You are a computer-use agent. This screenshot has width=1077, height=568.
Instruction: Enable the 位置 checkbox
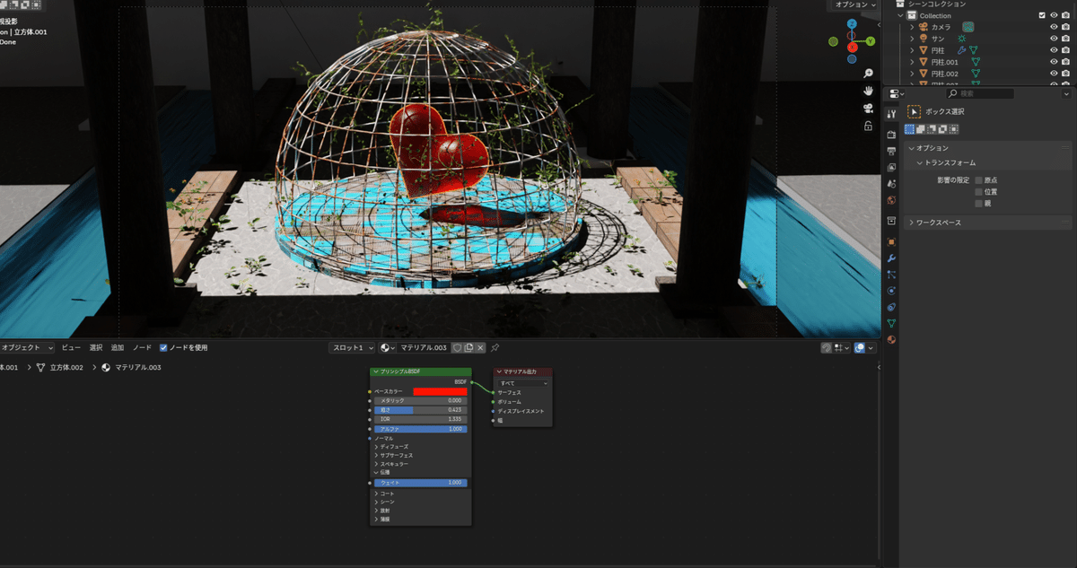[979, 192]
